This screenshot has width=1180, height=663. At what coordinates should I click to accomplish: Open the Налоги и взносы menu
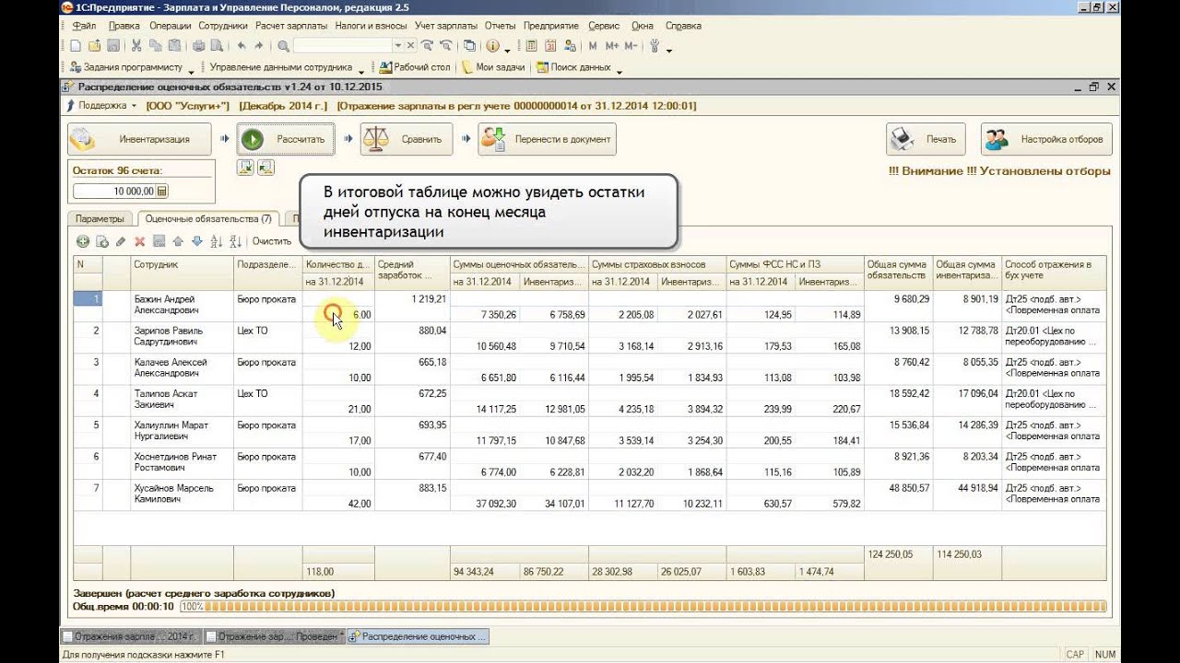(372, 26)
